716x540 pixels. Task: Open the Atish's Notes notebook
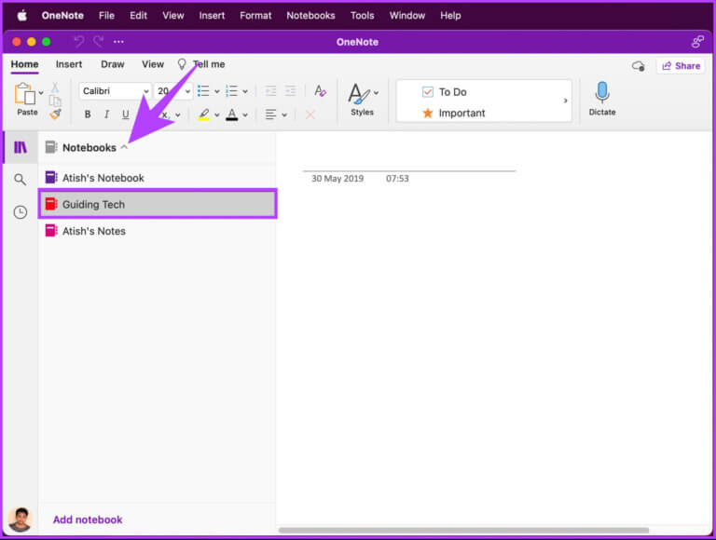(x=158, y=231)
